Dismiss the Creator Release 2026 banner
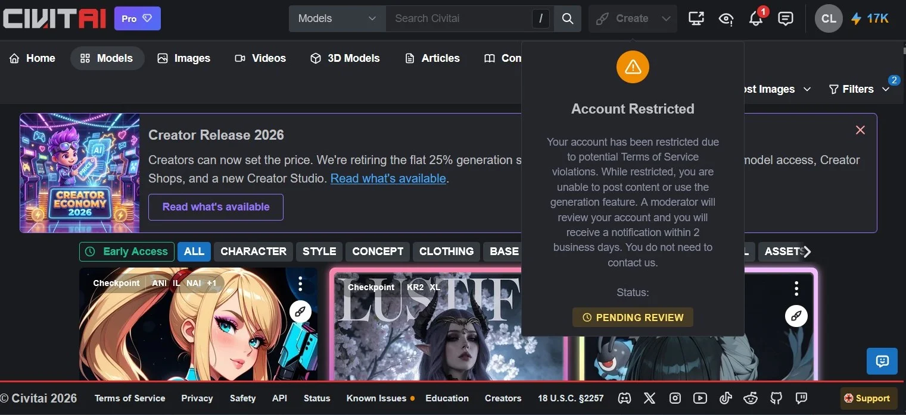 tap(860, 130)
